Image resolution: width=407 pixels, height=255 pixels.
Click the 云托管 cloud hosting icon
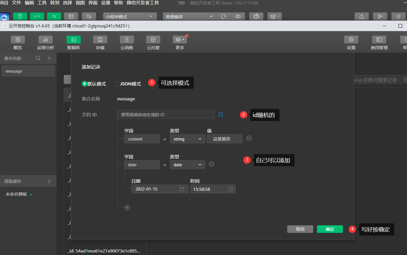click(153, 42)
